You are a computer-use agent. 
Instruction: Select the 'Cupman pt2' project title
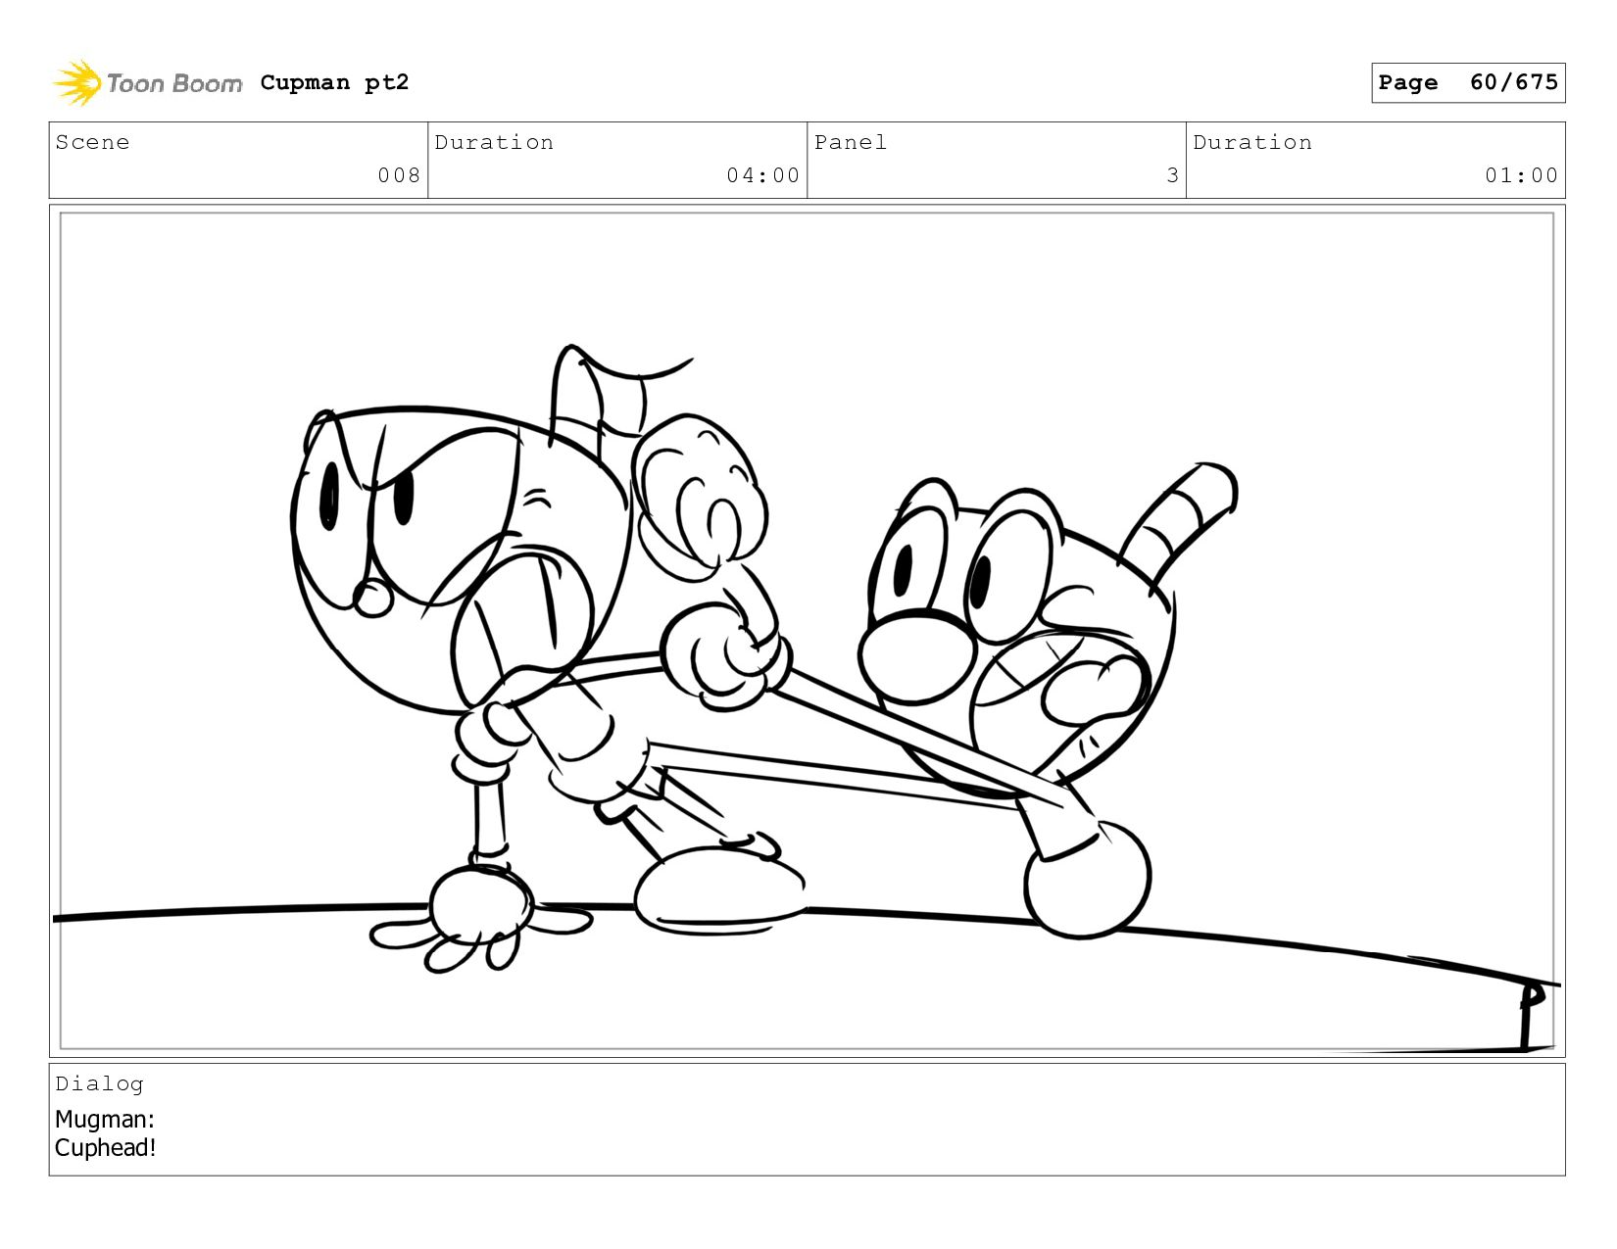(x=334, y=82)
